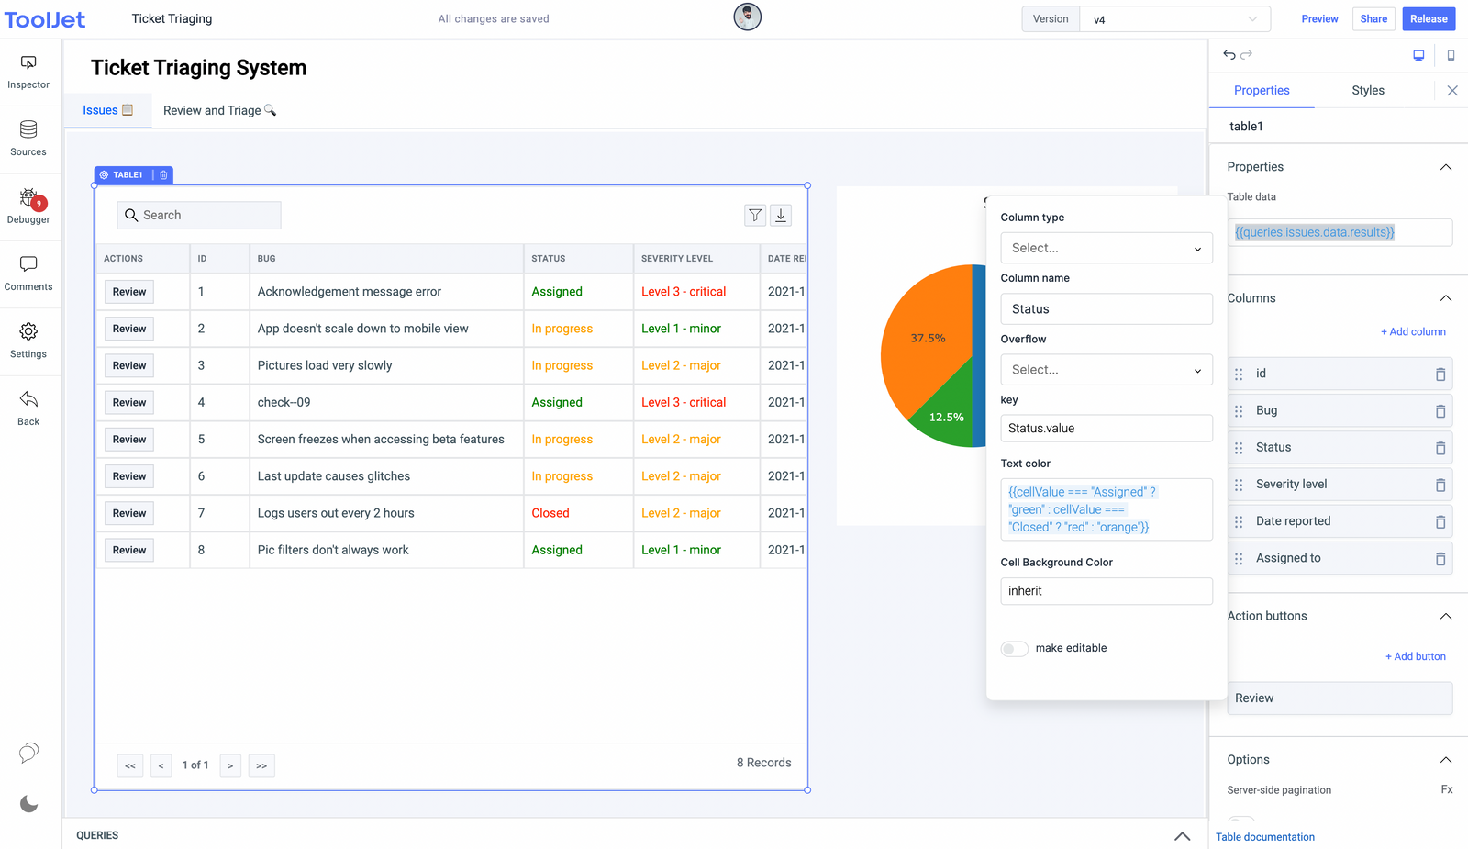Switch to the Issues tab
1468x849 pixels.
point(107,110)
